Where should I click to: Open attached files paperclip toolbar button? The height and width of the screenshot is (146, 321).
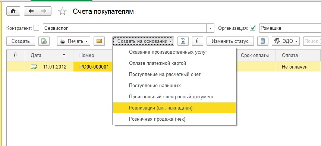pos(197,41)
